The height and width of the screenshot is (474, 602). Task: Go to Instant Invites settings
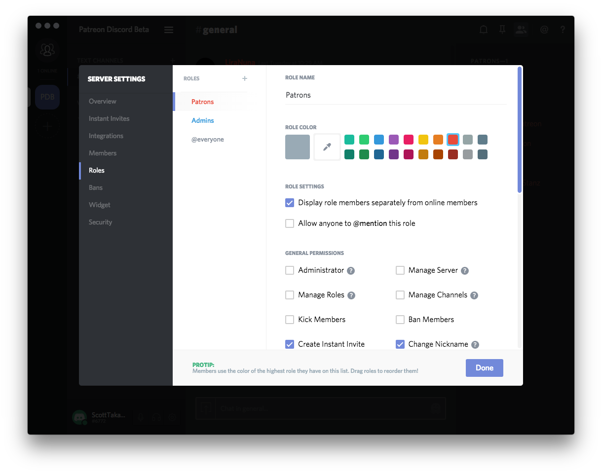click(x=109, y=118)
